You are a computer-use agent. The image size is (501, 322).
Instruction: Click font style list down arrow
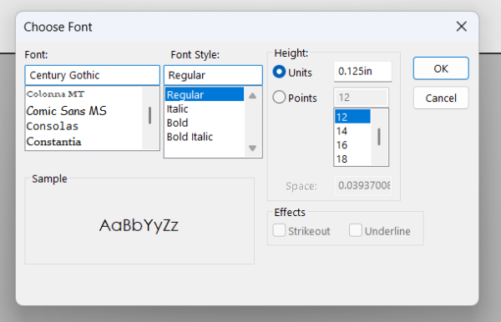click(252, 148)
